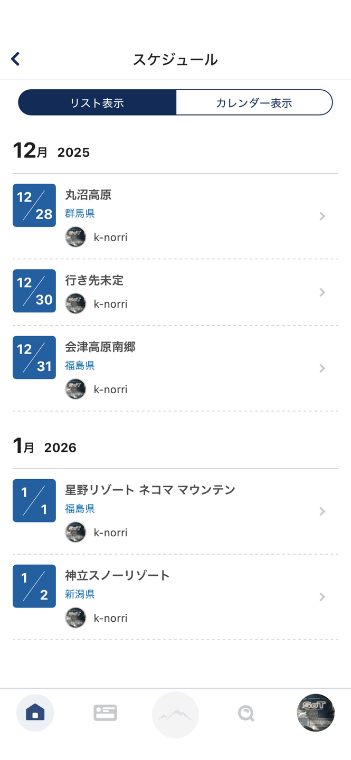Image resolution: width=351 pixels, height=760 pixels.
Task: Click 群馬県 prefecture link
Action: click(x=80, y=213)
